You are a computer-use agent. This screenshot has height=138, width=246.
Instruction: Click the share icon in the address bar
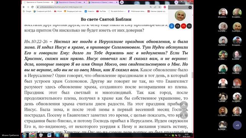(x=155, y=7)
